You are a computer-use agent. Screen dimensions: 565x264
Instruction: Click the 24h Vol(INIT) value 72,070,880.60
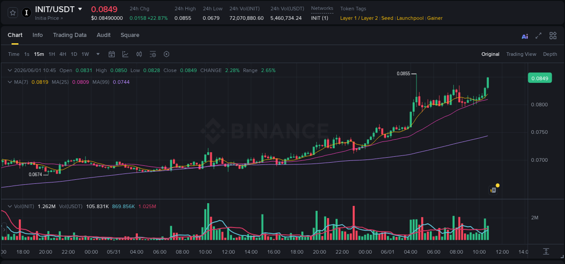[x=246, y=18]
